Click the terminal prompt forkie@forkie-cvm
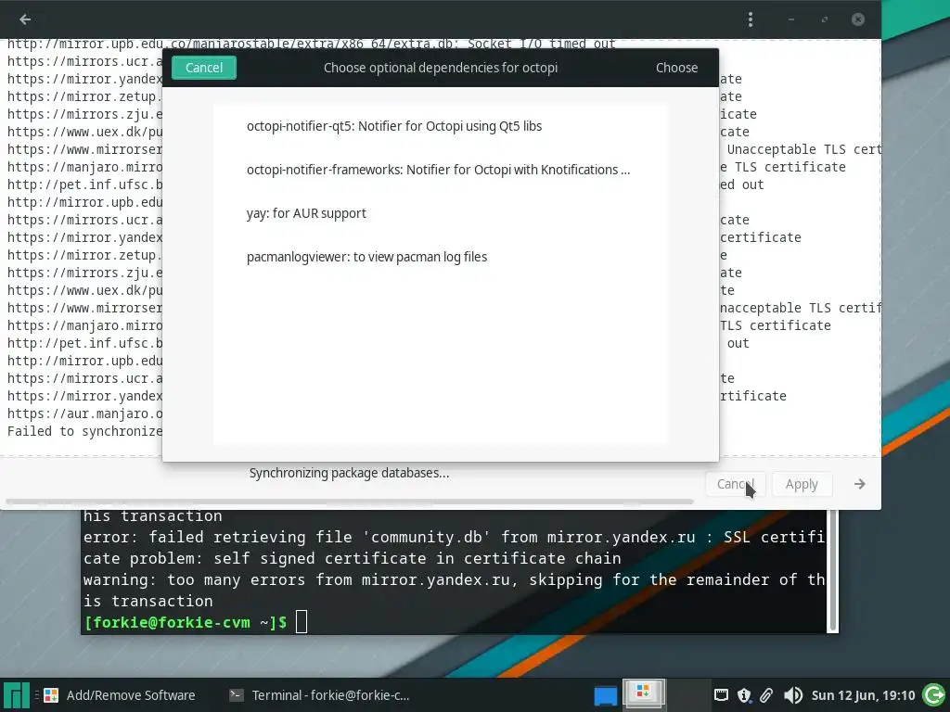 [186, 622]
